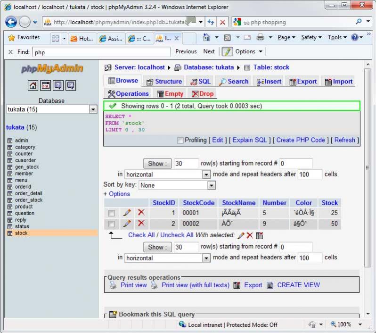Open the gen_stock table in sidebar

point(27,167)
